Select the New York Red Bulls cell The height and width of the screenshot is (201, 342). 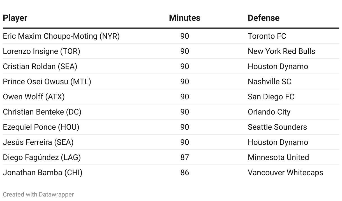click(281, 51)
